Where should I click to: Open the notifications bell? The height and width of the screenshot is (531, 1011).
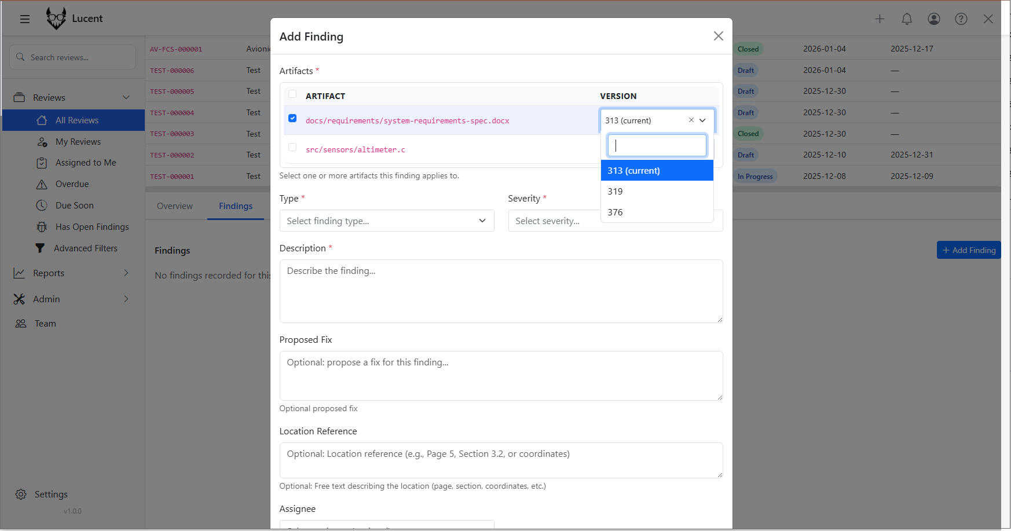click(x=906, y=19)
